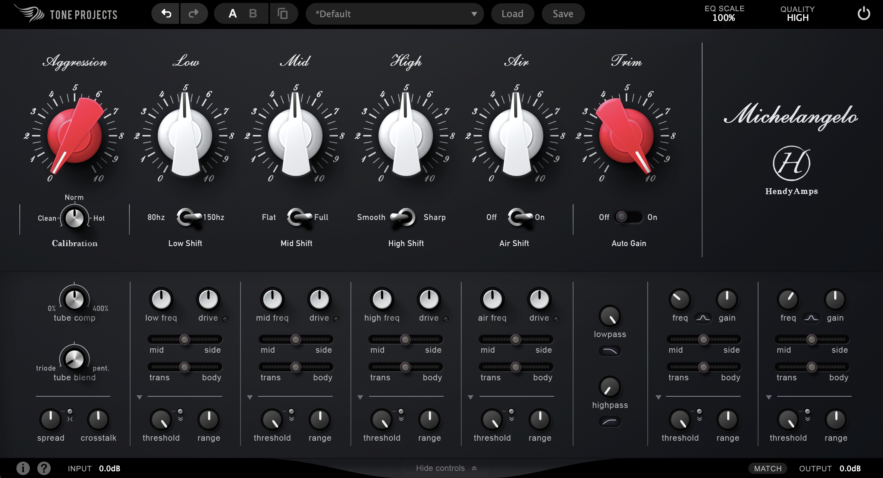Screen dimensions: 883x478
Task: Click mid band threshold chevrons icon
Action: (292, 419)
